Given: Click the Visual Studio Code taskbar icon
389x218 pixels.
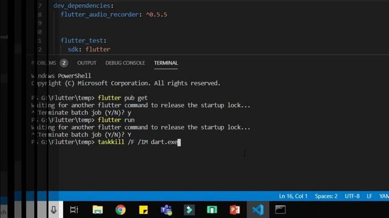Looking at the screenshot, I should (x=258, y=210).
